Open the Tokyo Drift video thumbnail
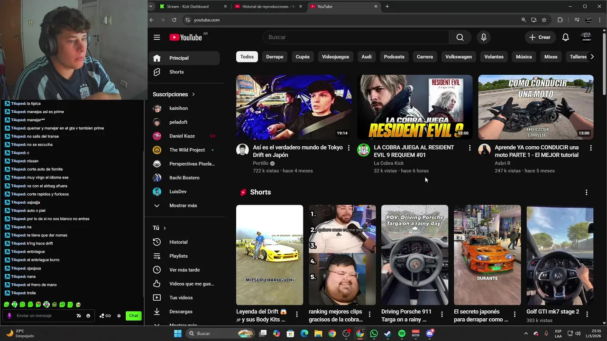Viewport: 607px width, 341px height. coord(294,107)
